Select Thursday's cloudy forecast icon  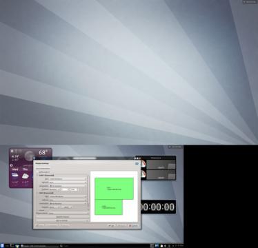pos(25,176)
